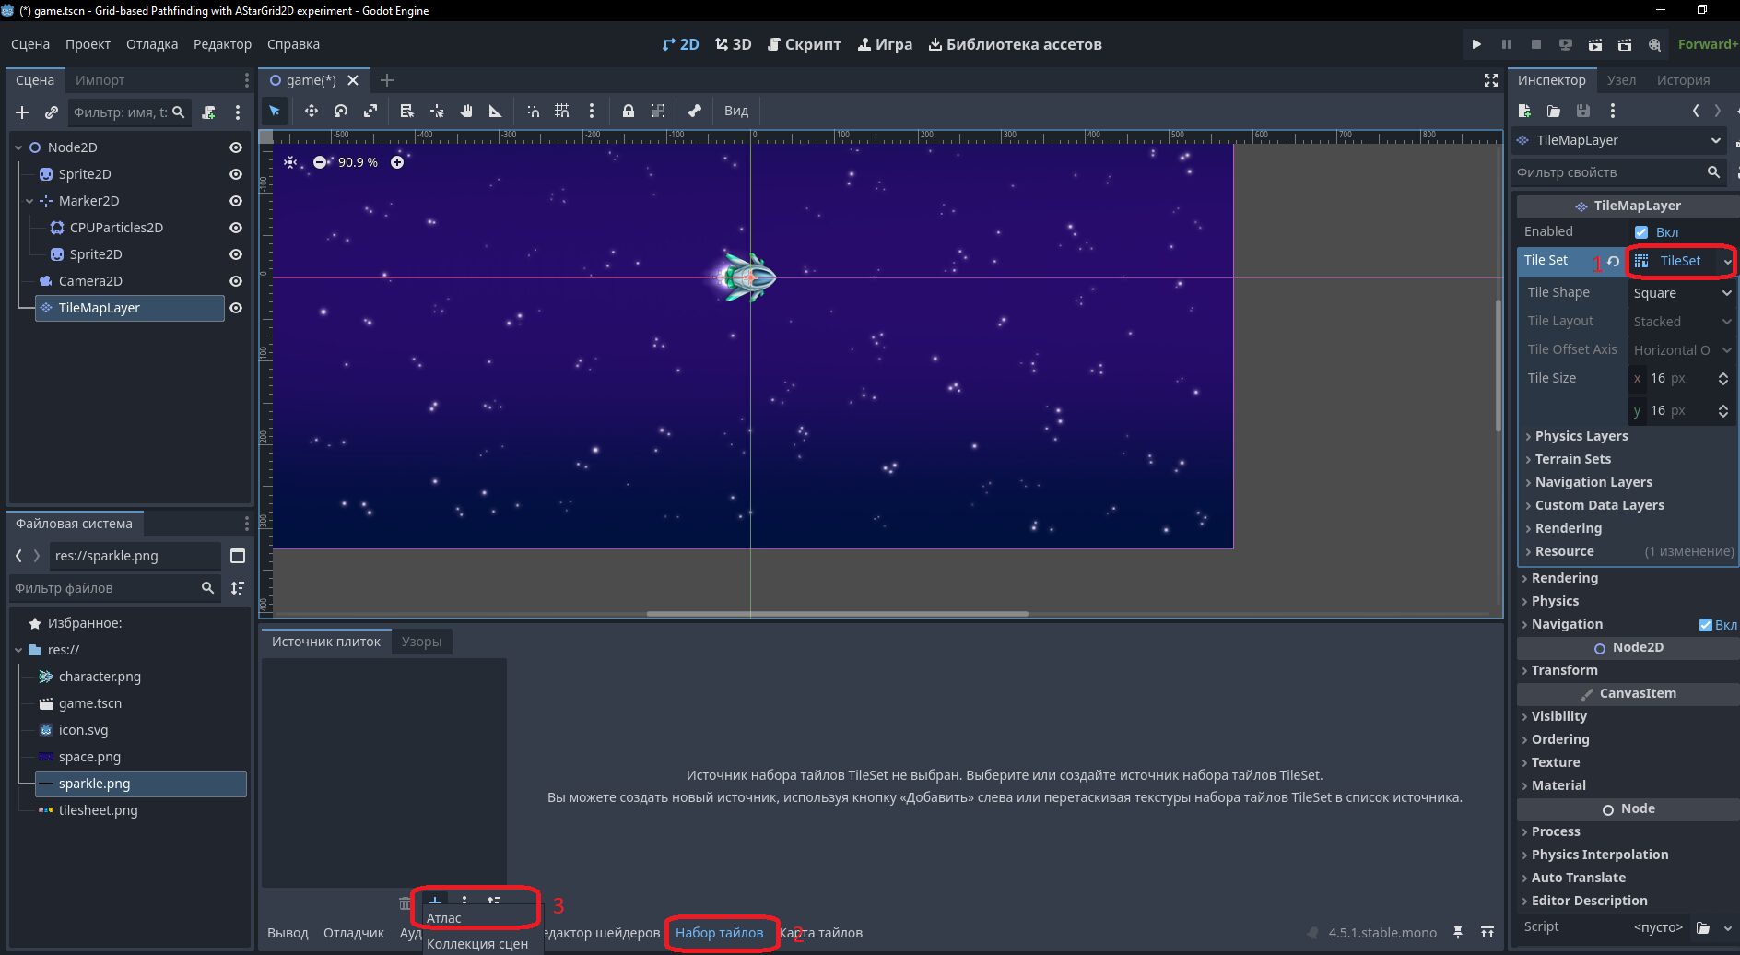Image resolution: width=1740 pixels, height=955 pixels.
Task: Open the Проект menu
Action: point(88,44)
